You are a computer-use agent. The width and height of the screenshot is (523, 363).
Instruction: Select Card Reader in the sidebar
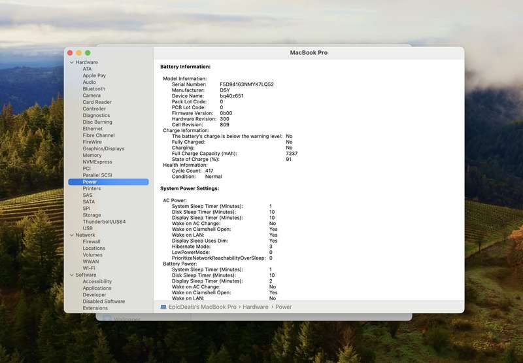click(97, 102)
